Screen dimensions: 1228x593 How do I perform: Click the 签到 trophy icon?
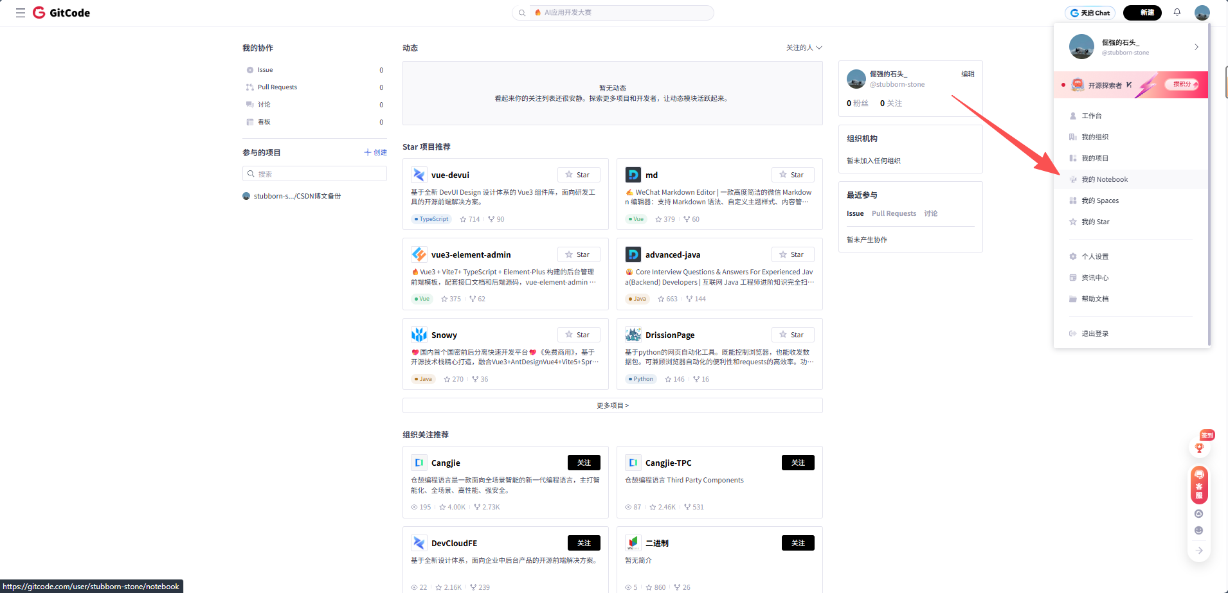tap(1199, 448)
